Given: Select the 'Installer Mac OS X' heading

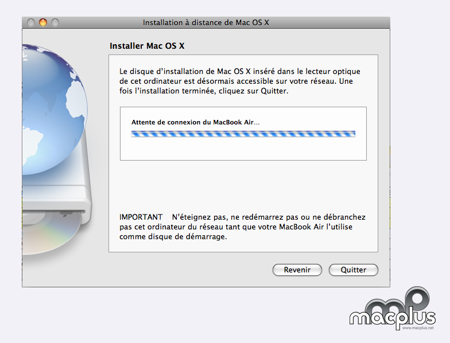Looking at the screenshot, I should click(147, 46).
